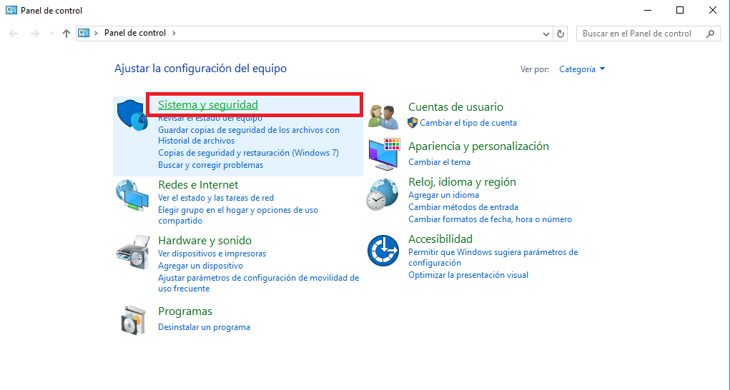Open the Sistema y seguridad shield icon
Image resolution: width=730 pixels, height=390 pixels.
click(x=132, y=115)
